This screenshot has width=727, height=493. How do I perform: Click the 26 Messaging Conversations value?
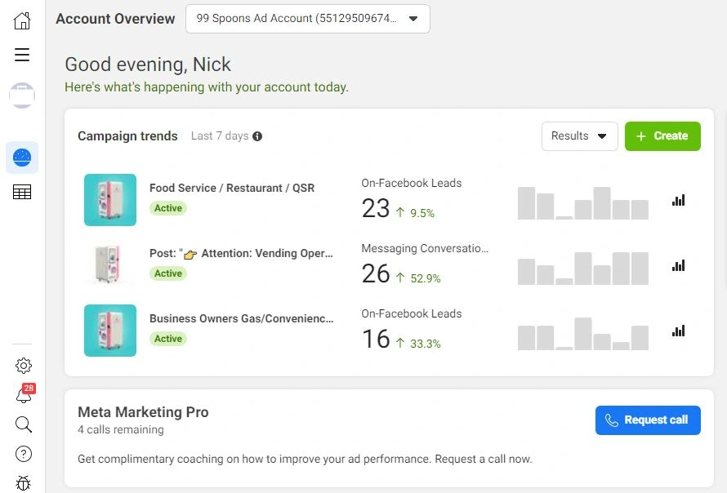coord(376,273)
